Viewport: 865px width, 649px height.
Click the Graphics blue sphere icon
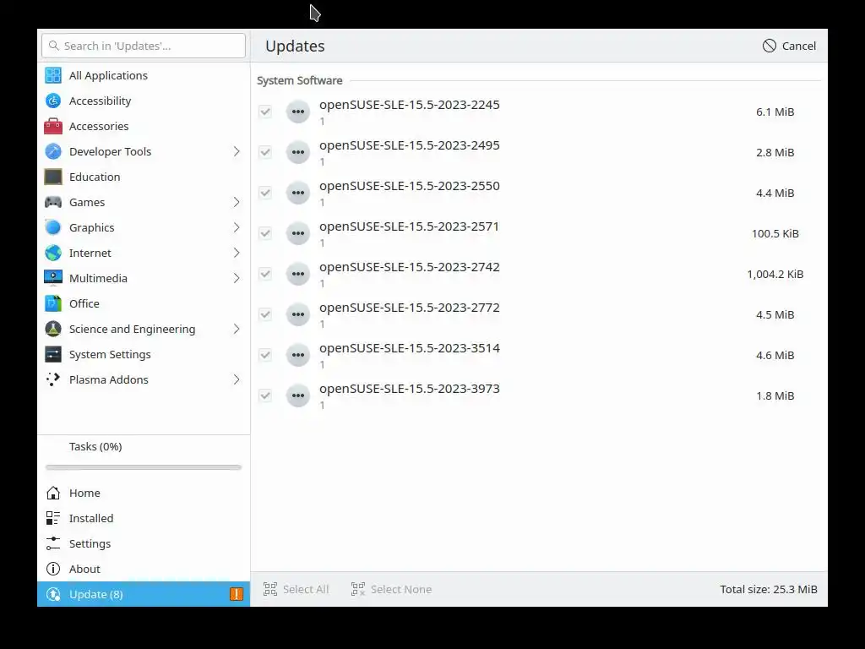(x=53, y=228)
